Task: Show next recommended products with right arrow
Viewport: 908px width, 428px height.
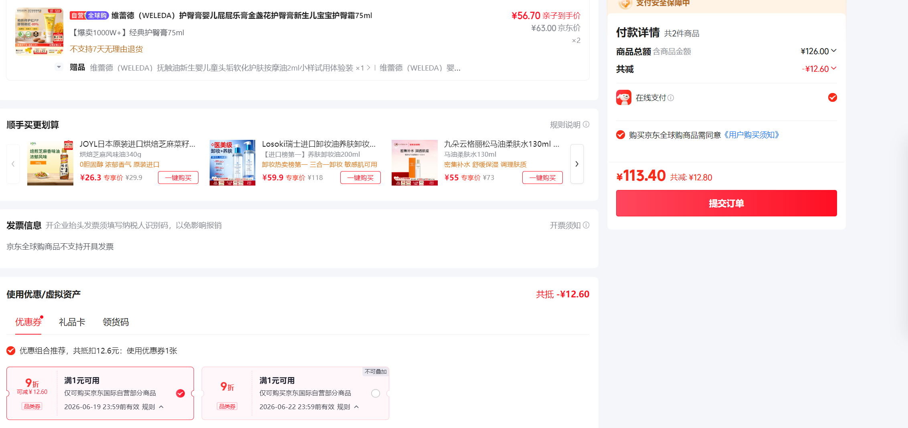Action: (577, 164)
